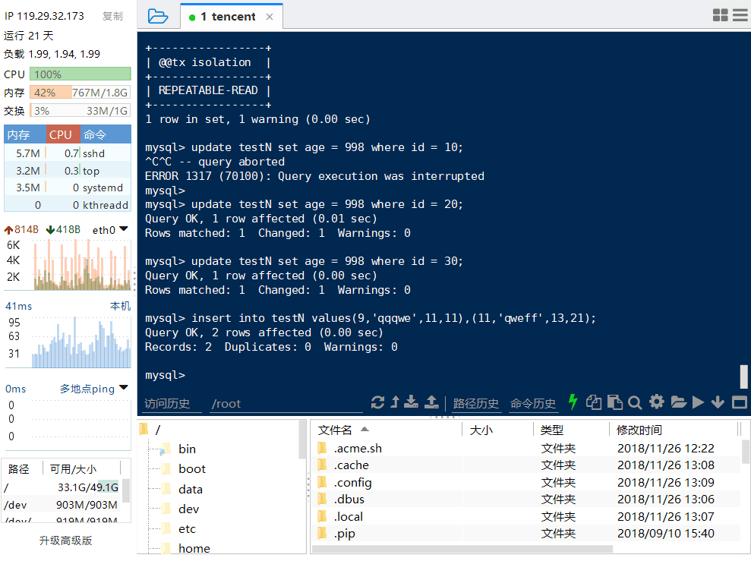Sort processes by command column
Image resolution: width=751 pixels, height=561 pixels.
(106, 134)
